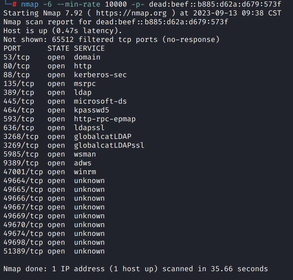Click the "Nmap done" summary line
Screen dimensions: 293x280
point(135,269)
